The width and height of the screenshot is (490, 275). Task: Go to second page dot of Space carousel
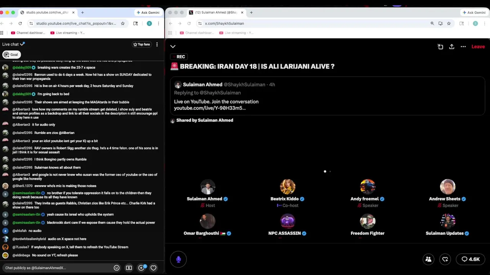[330, 171]
